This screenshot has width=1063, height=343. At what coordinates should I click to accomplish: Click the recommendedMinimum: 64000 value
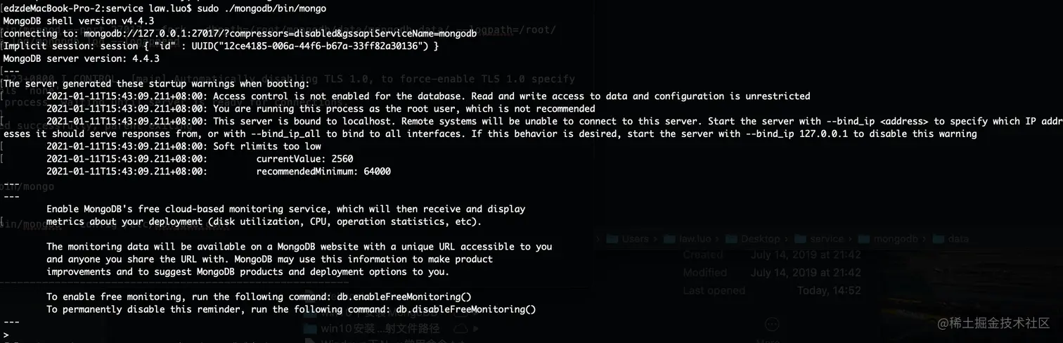323,171
